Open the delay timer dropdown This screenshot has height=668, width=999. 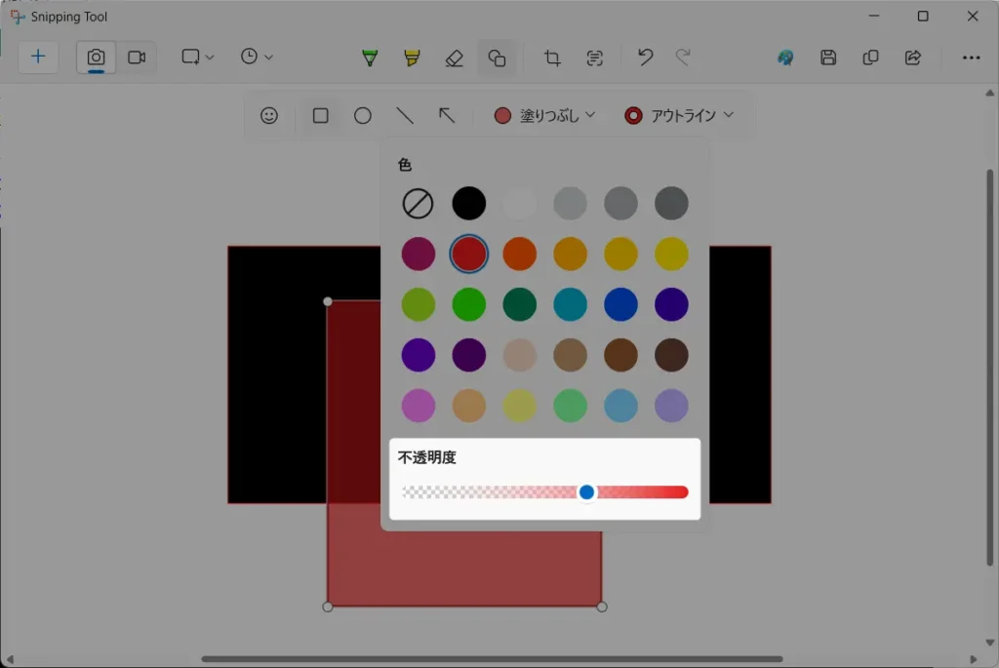[x=257, y=57]
